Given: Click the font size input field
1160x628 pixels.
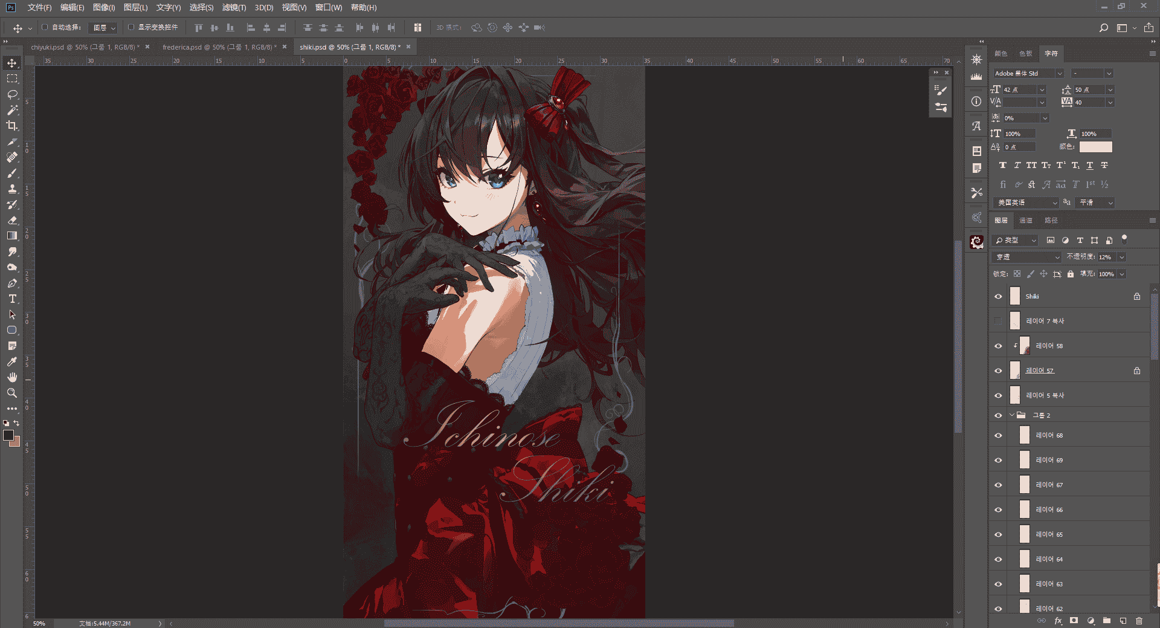Looking at the screenshot, I should click(x=1020, y=89).
